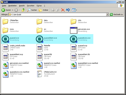The width and height of the screenshot is (126, 95).
Task: Select the quasselclient.lib file icon
Action: click(x=73, y=57)
